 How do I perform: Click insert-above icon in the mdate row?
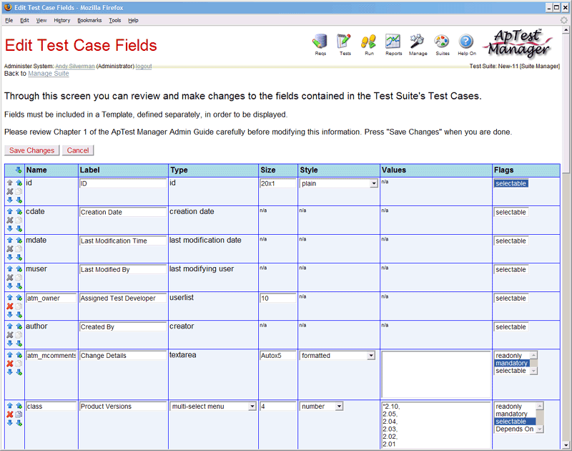19,240
